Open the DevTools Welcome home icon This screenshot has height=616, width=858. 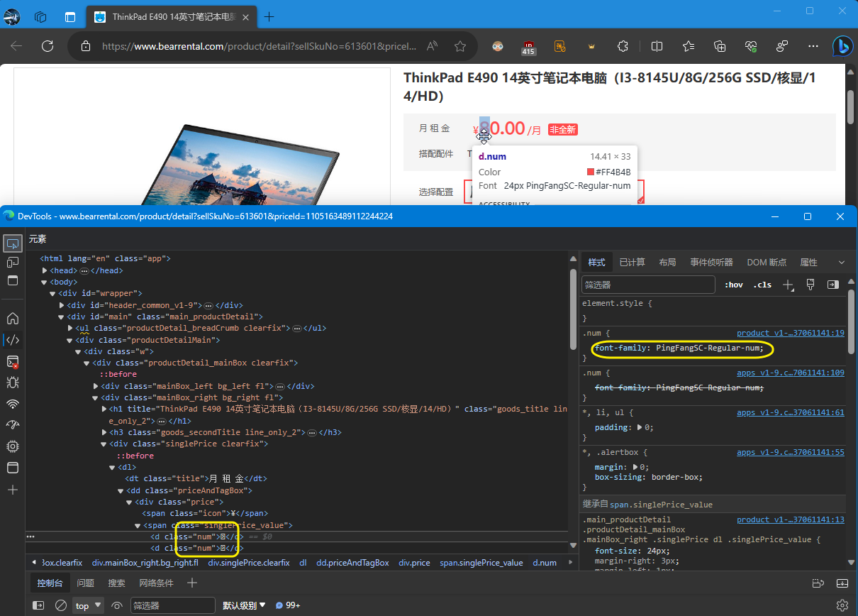click(13, 319)
